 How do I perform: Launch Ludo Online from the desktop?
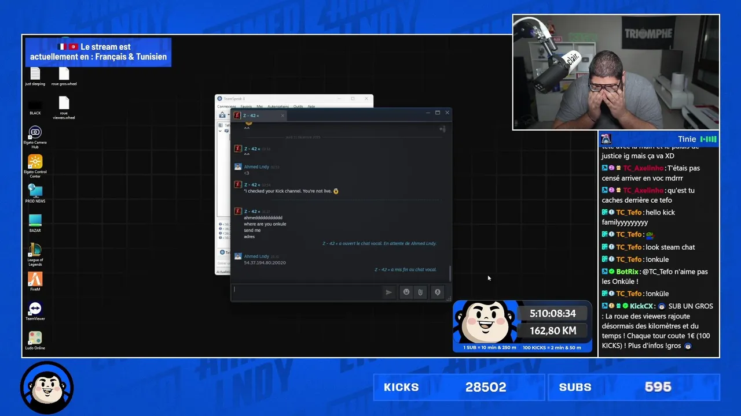coord(35,341)
